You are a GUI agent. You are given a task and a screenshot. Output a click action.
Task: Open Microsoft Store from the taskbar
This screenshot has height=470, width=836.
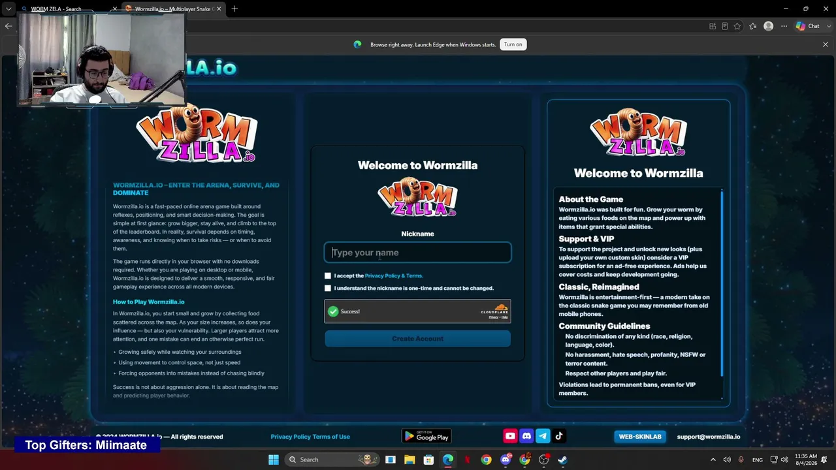click(428, 460)
